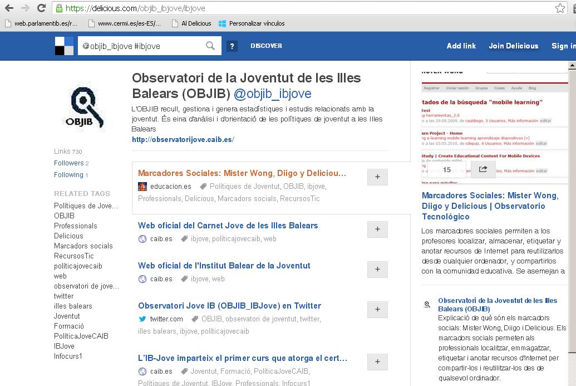Image resolution: width=576 pixels, height=386 pixels.
Task: Open Marcadores Sociales: Mister Wong link title
Action: click(x=242, y=173)
